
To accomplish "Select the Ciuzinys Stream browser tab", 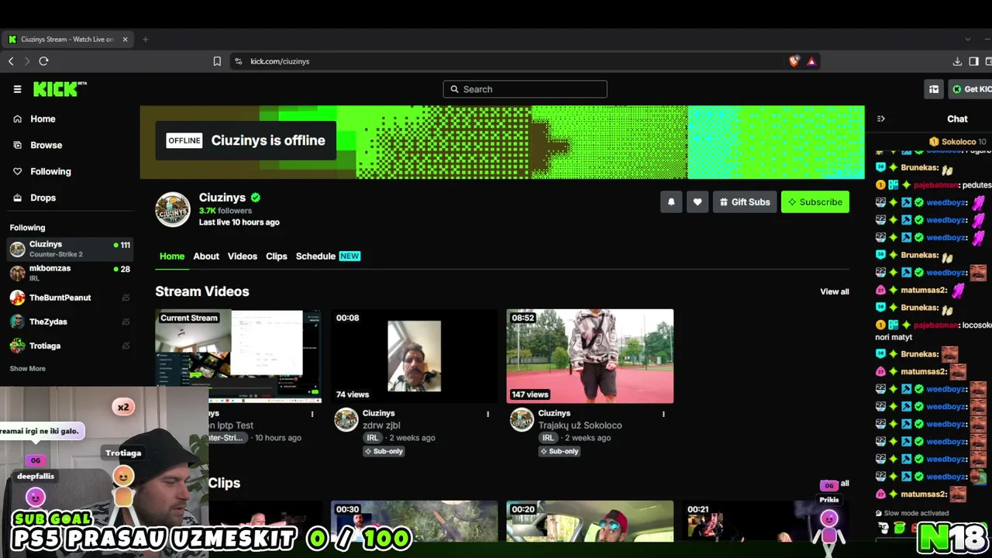I will coord(66,40).
